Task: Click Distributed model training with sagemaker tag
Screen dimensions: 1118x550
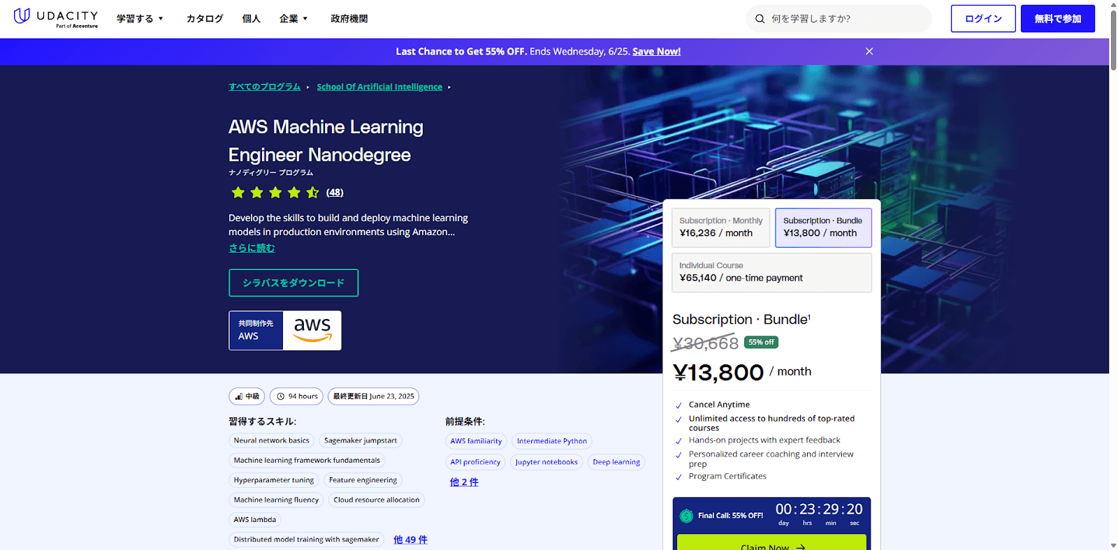Action: click(306, 540)
